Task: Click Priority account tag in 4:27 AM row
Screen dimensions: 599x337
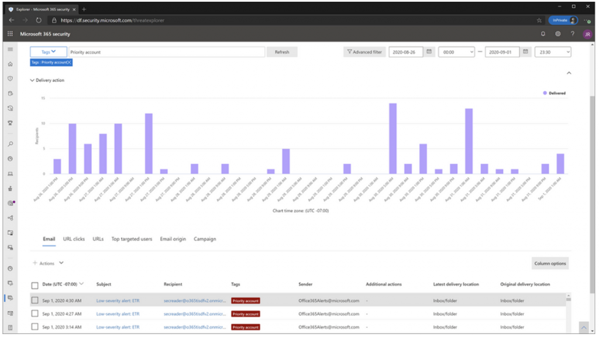Action: pyautogui.click(x=246, y=314)
